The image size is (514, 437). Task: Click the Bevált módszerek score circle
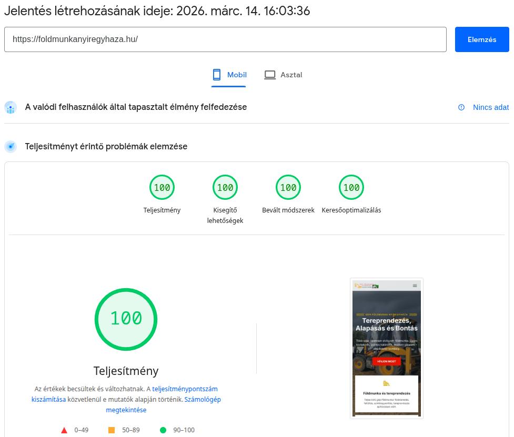click(x=288, y=187)
